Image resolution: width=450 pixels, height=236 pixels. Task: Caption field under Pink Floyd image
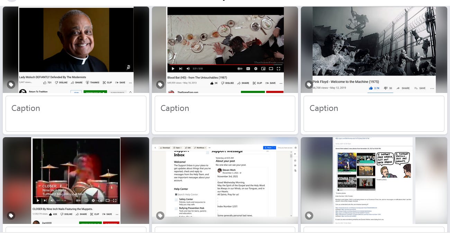374,114
